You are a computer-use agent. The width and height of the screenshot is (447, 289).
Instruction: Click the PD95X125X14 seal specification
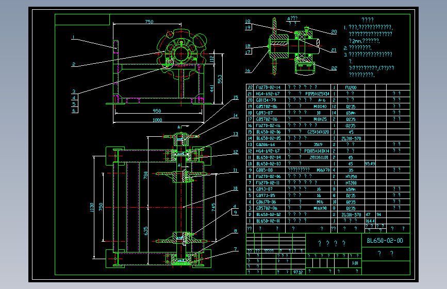click(317, 94)
